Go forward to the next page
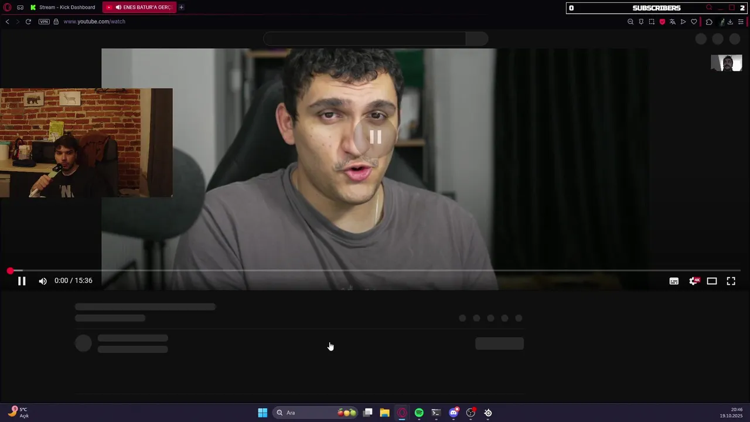Screen dimensions: 750x422 tap(17, 22)
